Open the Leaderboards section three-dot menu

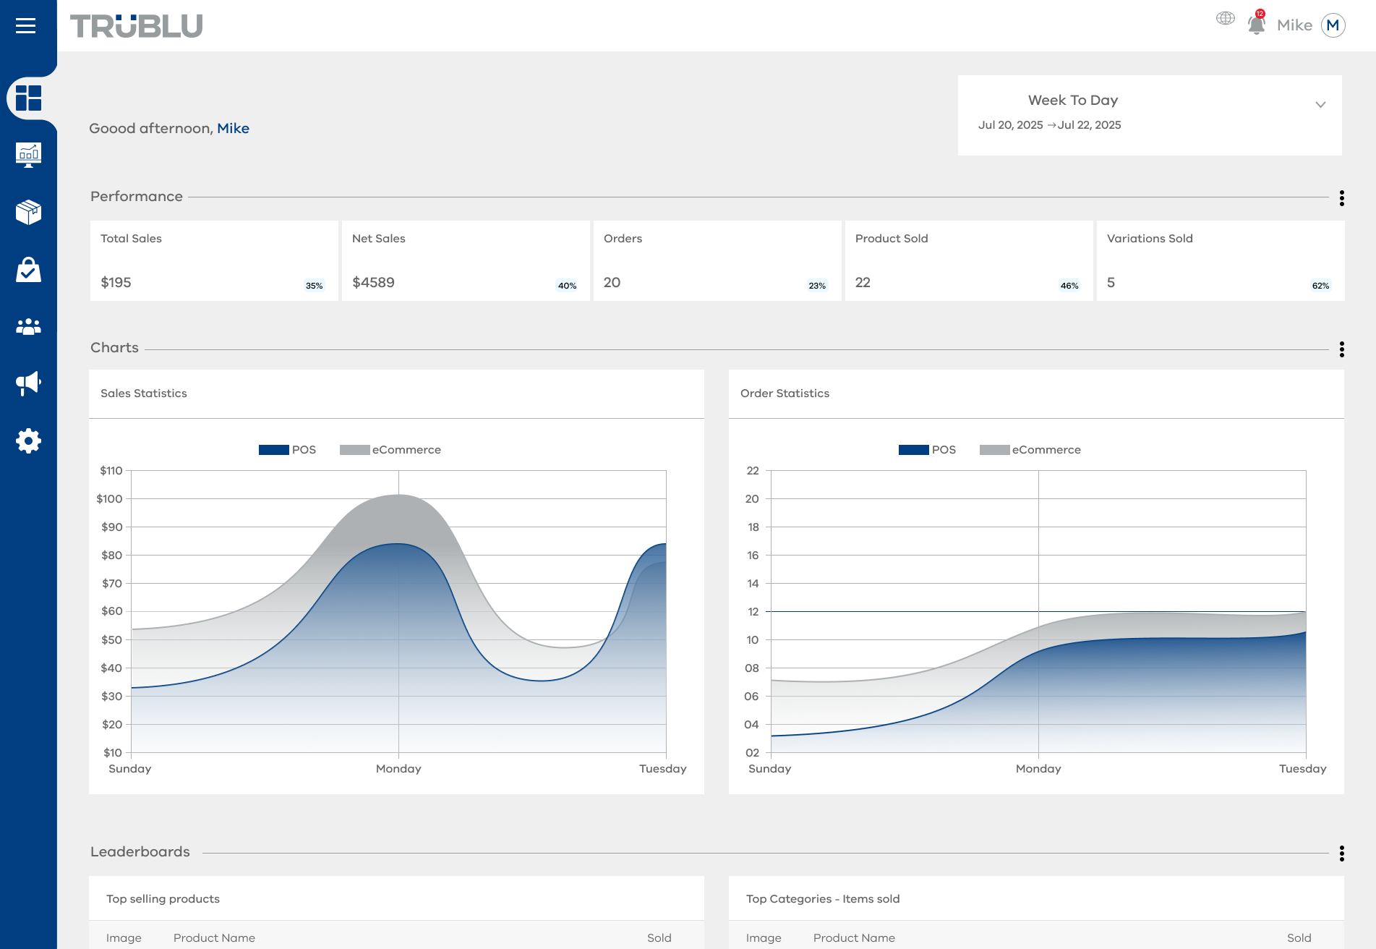click(x=1342, y=854)
